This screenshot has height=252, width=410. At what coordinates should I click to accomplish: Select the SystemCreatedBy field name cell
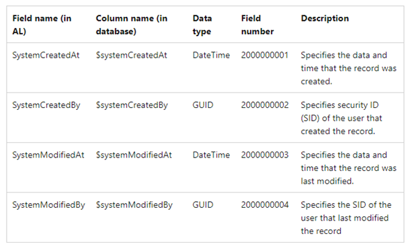[46, 105]
